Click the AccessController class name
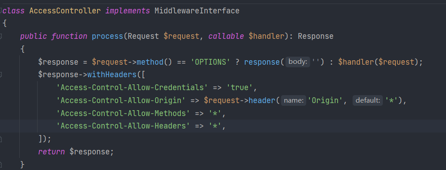This screenshot has height=170, width=446. [x=65, y=11]
